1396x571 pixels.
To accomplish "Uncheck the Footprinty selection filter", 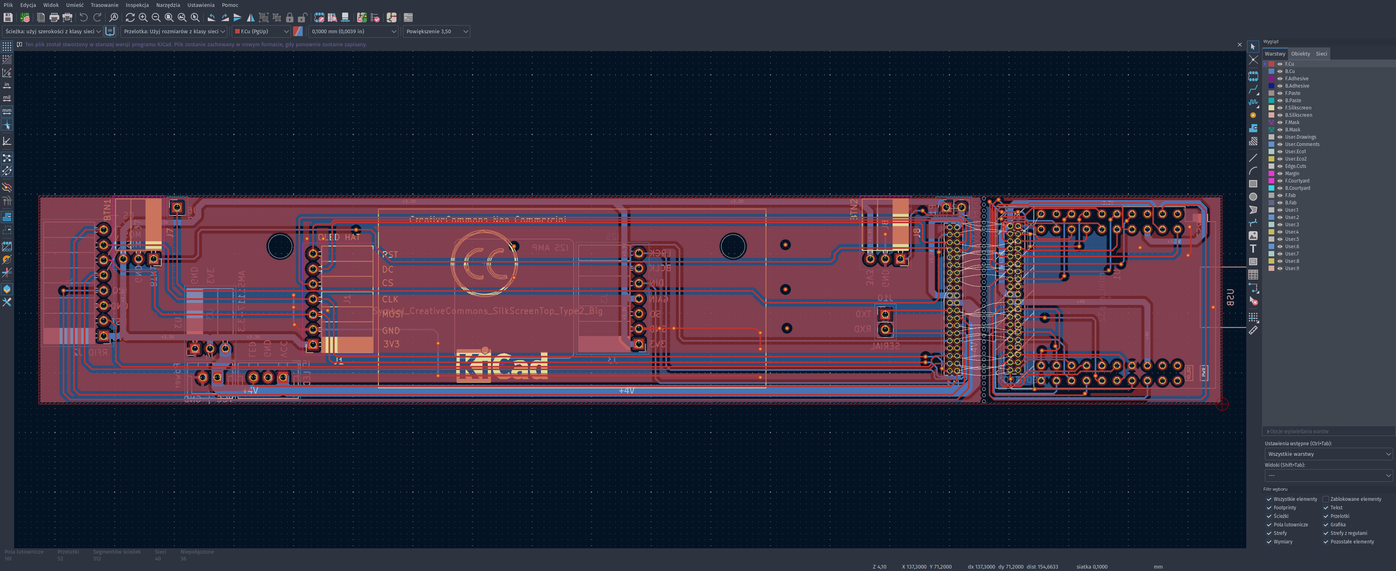I will (1269, 508).
